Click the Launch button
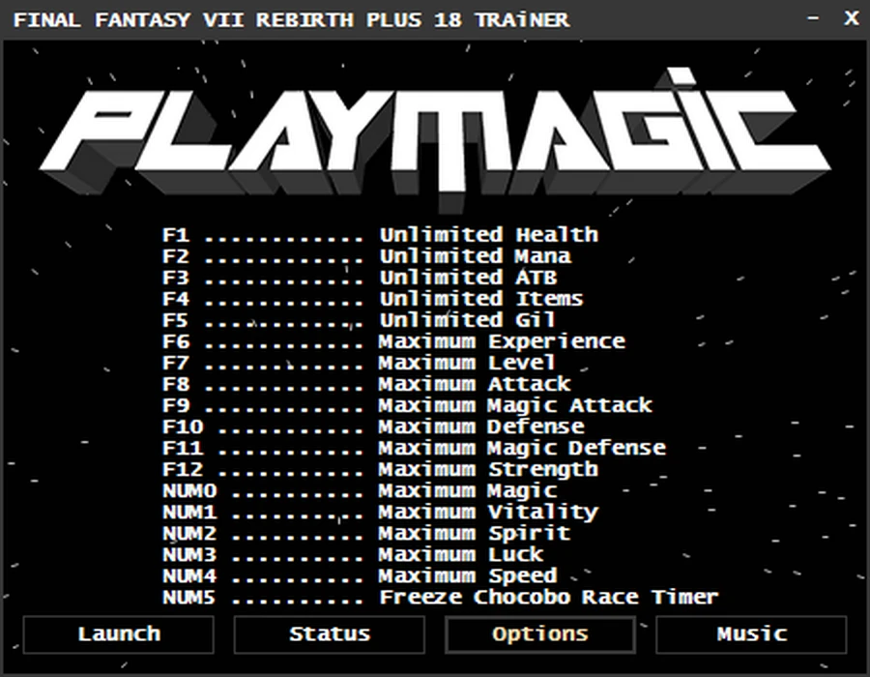Viewport: 870px width, 677px height. click(x=118, y=633)
